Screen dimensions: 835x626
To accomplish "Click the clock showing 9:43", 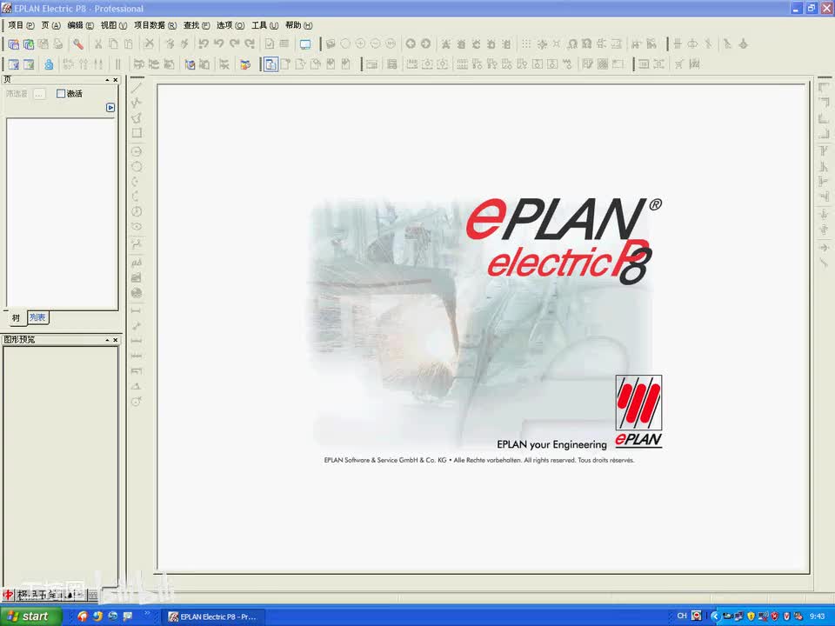I will (x=818, y=616).
